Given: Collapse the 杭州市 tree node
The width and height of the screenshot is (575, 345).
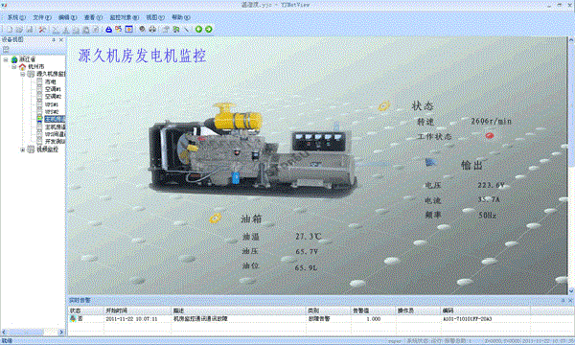Looking at the screenshot, I should 14,67.
